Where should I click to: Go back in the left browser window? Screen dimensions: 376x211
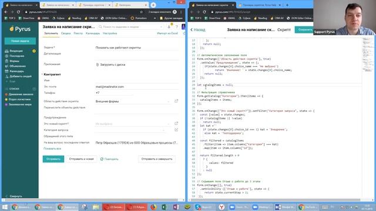(x=6, y=12)
